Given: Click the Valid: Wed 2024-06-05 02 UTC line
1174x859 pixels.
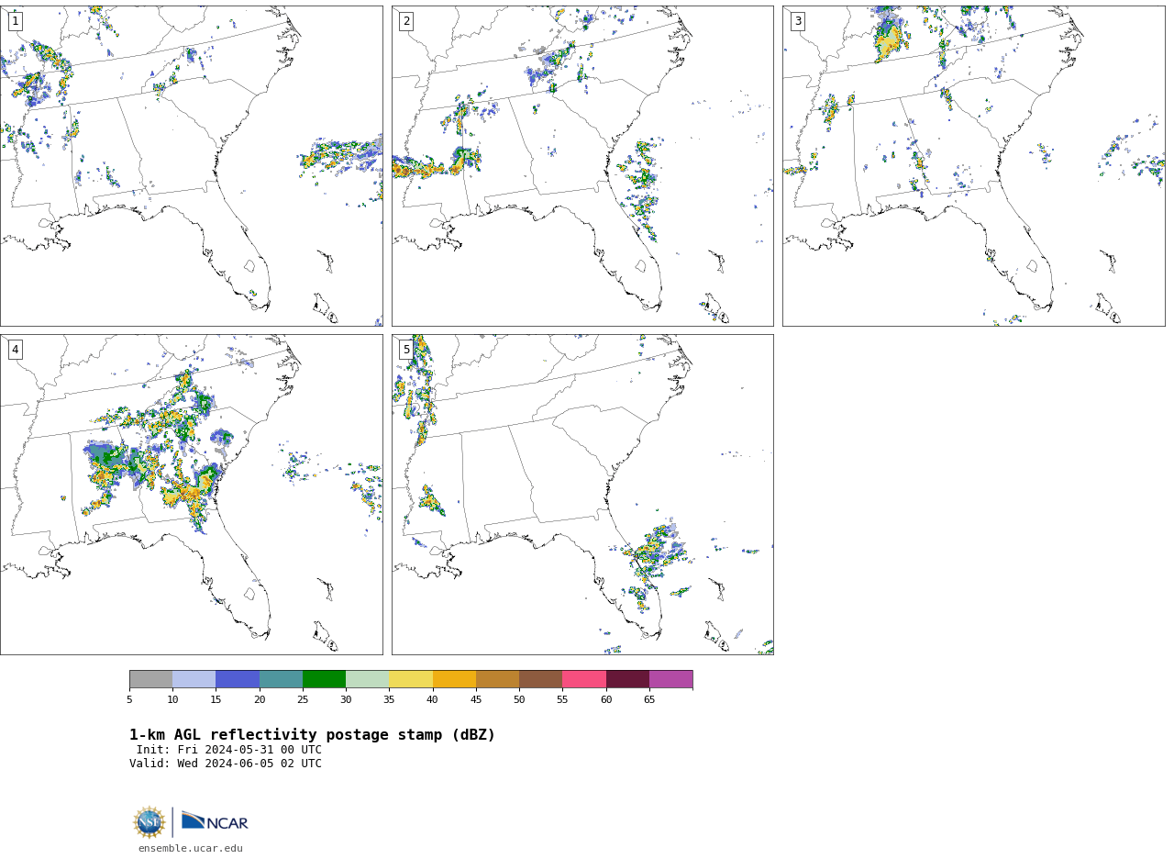Looking at the screenshot, I should click(226, 764).
